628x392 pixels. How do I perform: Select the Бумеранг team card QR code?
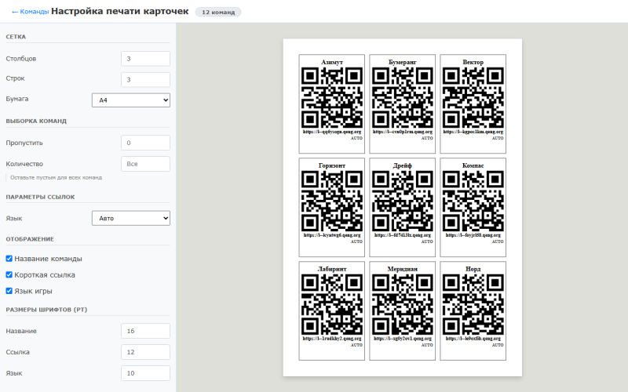(x=403, y=97)
